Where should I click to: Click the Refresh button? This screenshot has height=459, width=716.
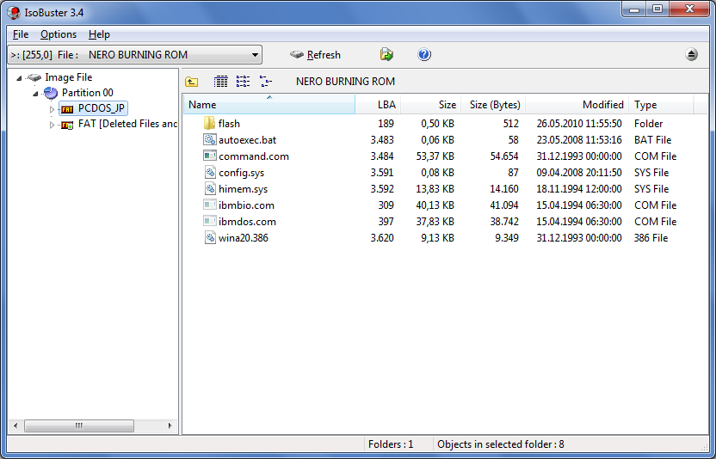tap(316, 55)
